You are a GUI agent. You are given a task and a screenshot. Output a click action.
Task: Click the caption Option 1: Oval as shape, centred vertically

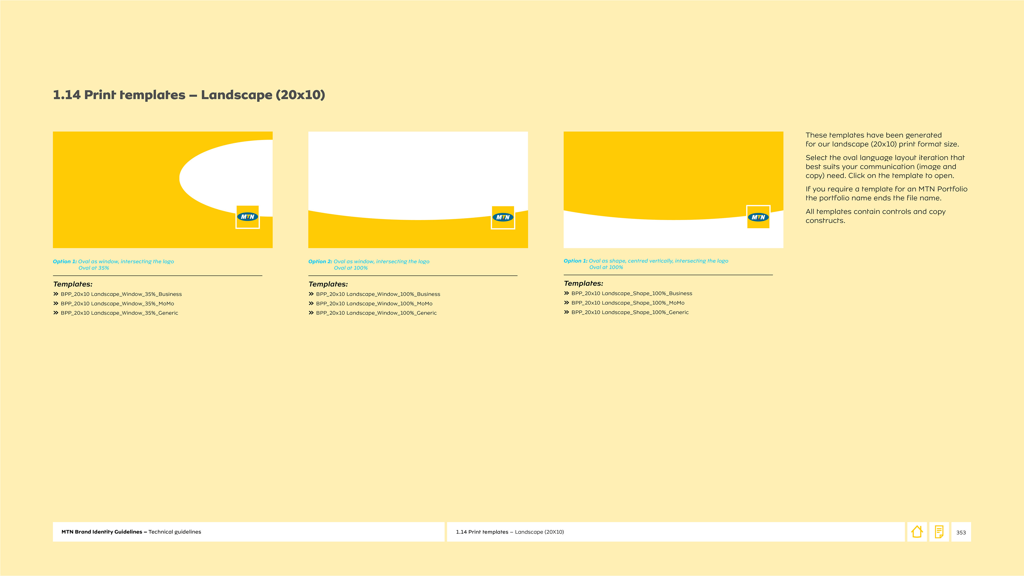[x=646, y=264]
